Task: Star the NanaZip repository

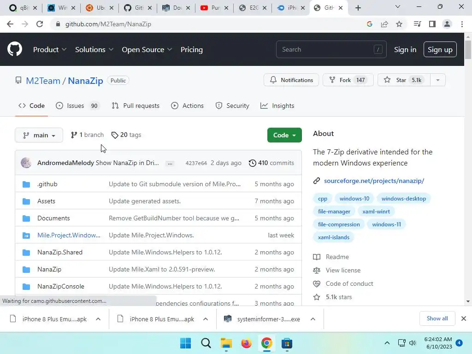Action: (404, 80)
